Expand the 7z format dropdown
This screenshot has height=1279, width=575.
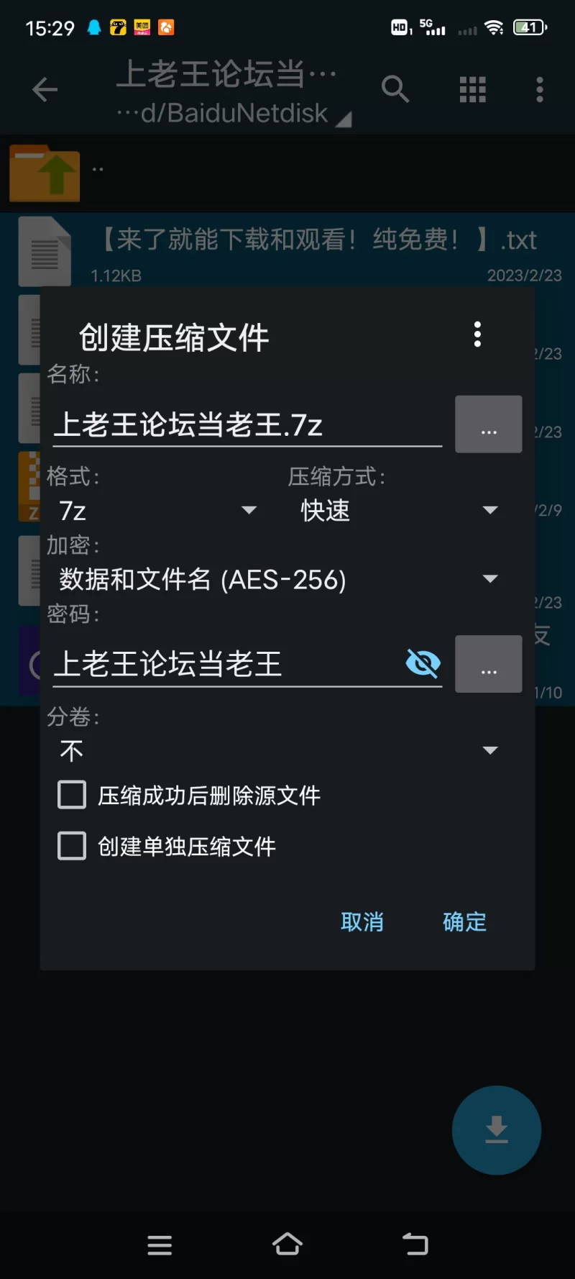(158, 511)
